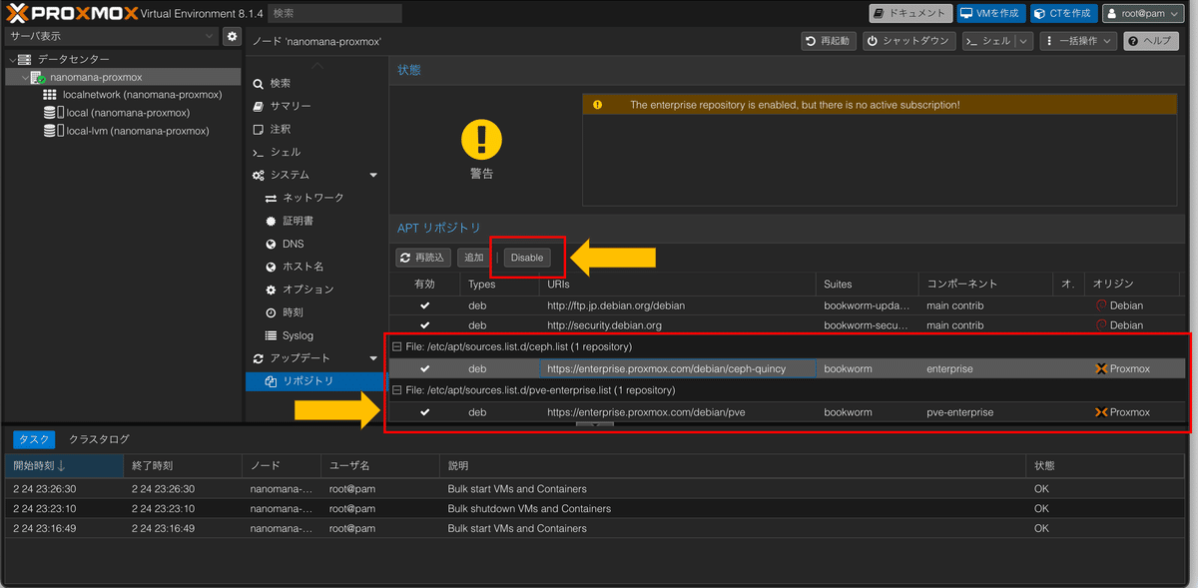Click the VMを作成 button
Screen dimensions: 1198x588
tap(991, 13)
